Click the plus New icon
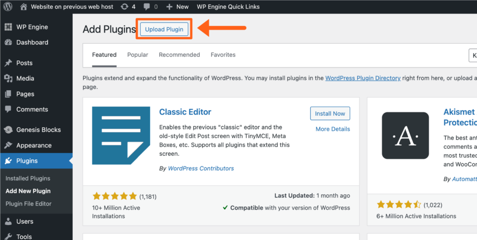 (169, 7)
